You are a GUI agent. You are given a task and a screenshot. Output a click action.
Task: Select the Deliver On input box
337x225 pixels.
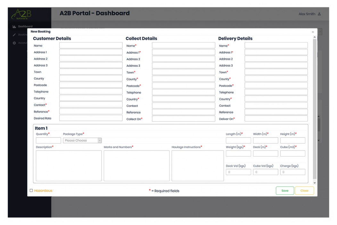point(276,119)
